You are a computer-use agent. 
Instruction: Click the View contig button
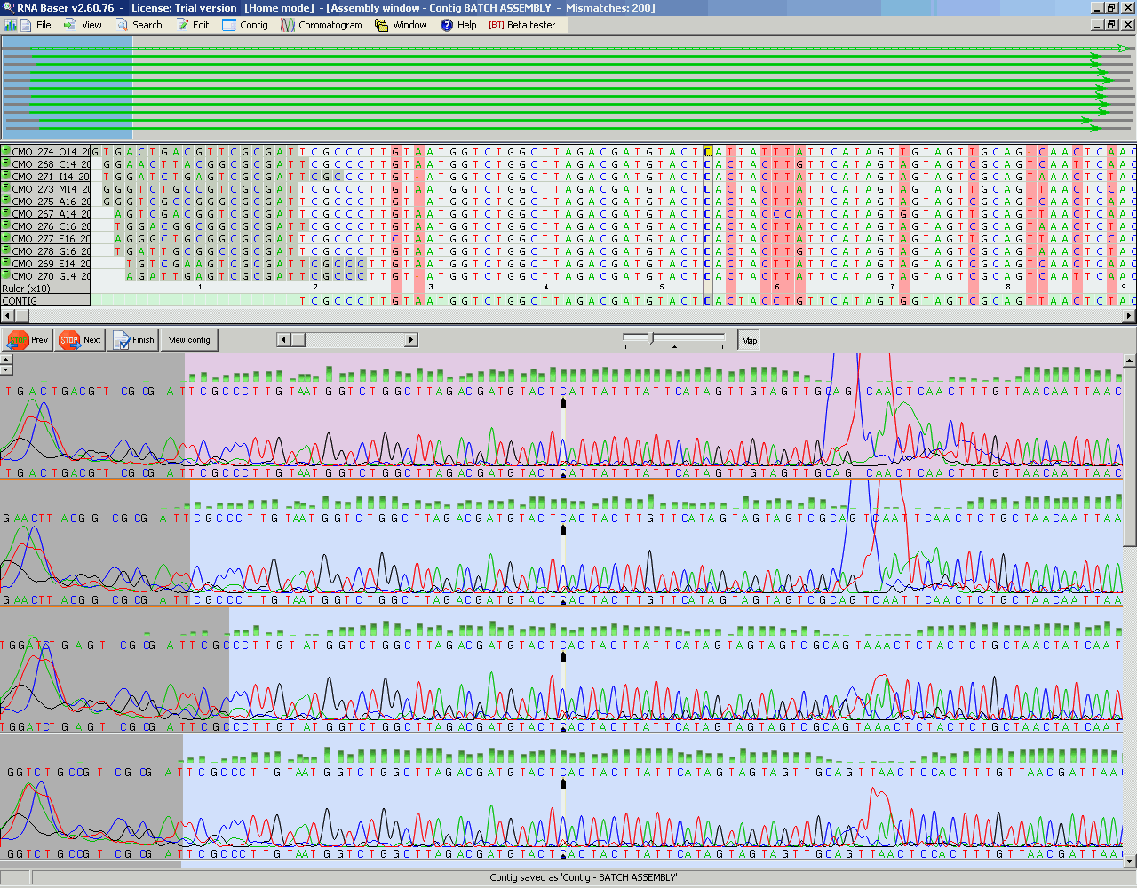click(189, 340)
